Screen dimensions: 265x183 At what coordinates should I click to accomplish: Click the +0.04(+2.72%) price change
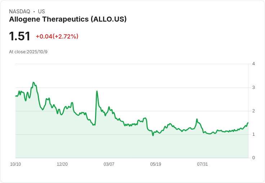pos(57,36)
